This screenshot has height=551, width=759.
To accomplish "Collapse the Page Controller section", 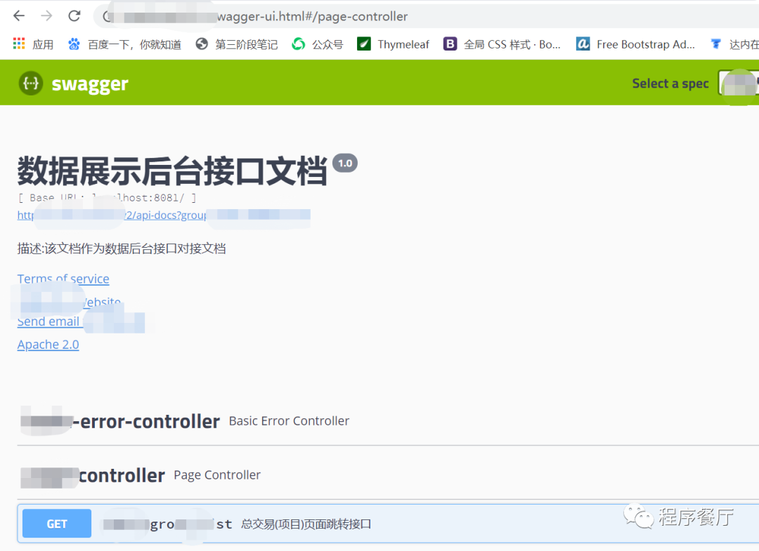I will point(388,476).
